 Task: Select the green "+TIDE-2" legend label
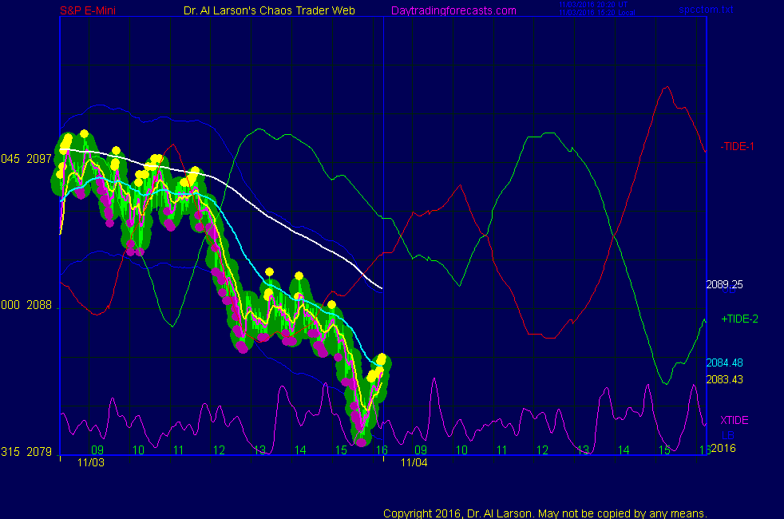(739, 319)
